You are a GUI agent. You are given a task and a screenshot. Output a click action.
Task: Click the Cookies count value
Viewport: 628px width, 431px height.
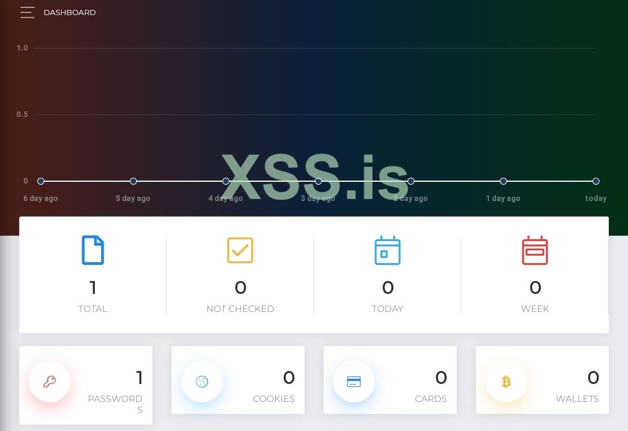click(x=289, y=378)
